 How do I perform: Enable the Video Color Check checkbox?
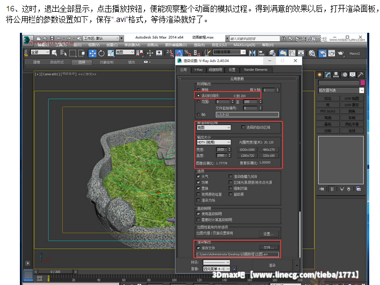[x=198, y=194]
